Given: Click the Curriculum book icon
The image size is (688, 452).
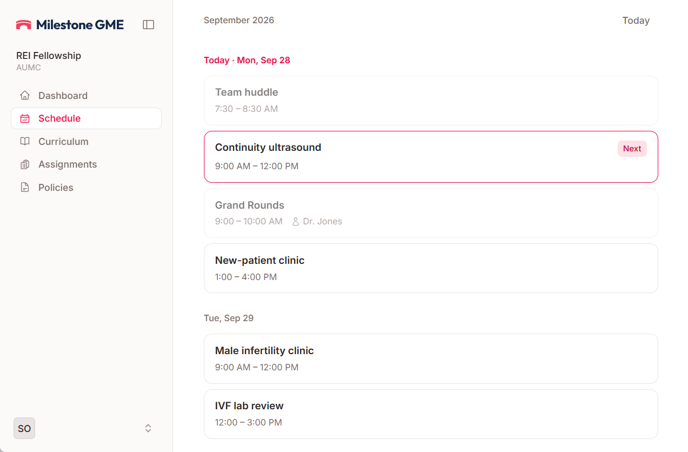Looking at the screenshot, I should pyautogui.click(x=25, y=142).
